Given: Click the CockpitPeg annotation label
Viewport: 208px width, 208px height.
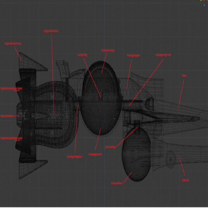Looking at the screenshot, I should (x=82, y=55).
